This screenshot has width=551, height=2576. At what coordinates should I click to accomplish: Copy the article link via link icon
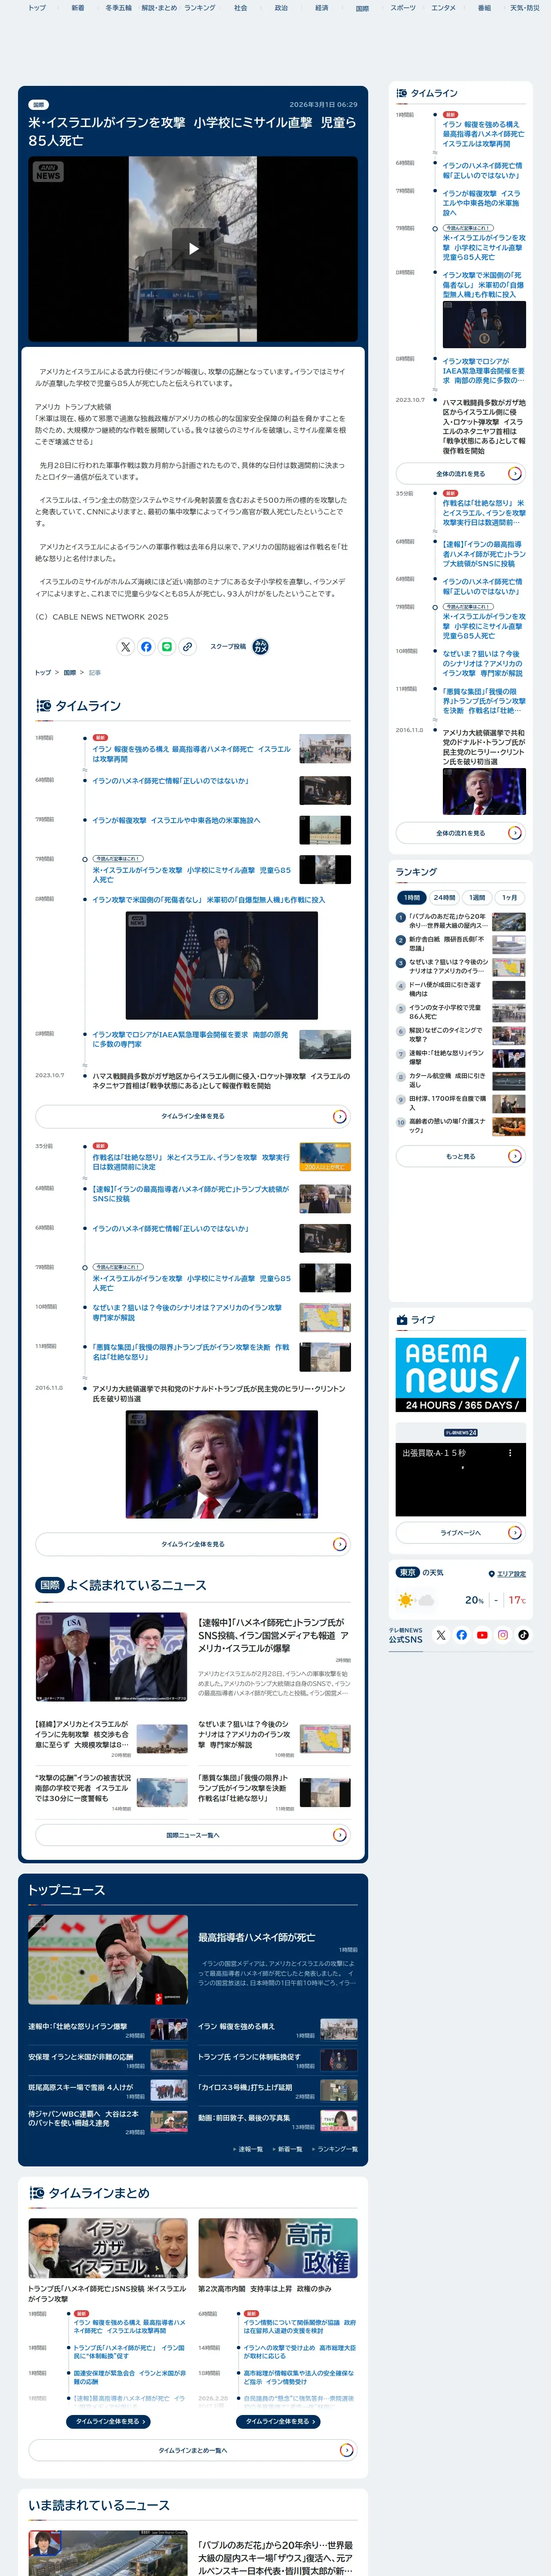point(187,647)
